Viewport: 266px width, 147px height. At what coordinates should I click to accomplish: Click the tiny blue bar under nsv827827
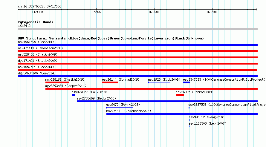click(x=73, y=95)
